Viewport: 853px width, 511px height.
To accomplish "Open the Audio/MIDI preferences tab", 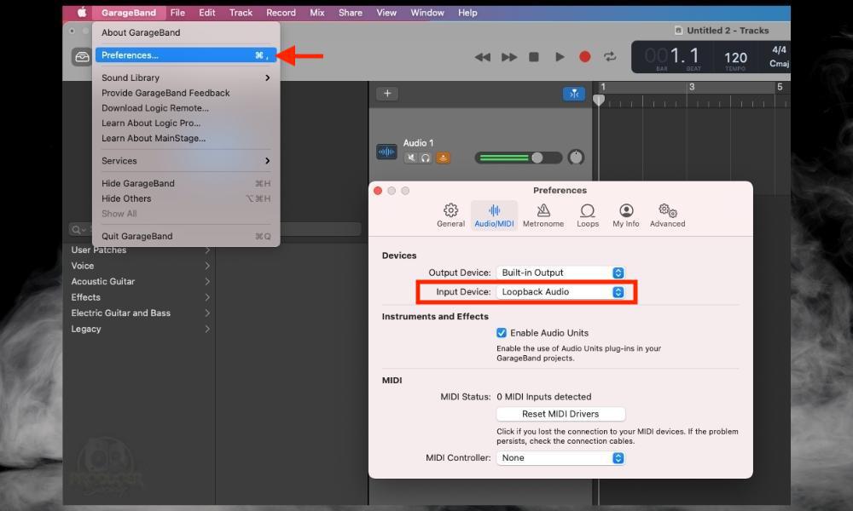I will click(x=494, y=215).
